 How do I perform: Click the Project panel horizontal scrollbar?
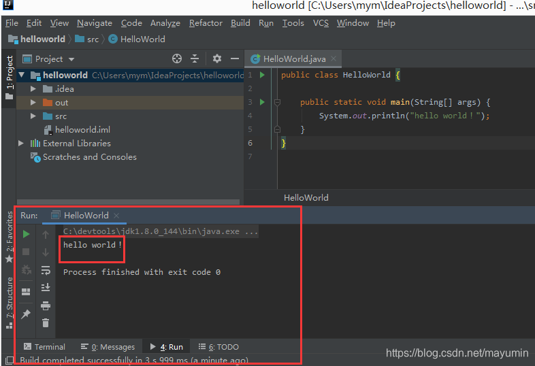pyautogui.click(x=128, y=202)
